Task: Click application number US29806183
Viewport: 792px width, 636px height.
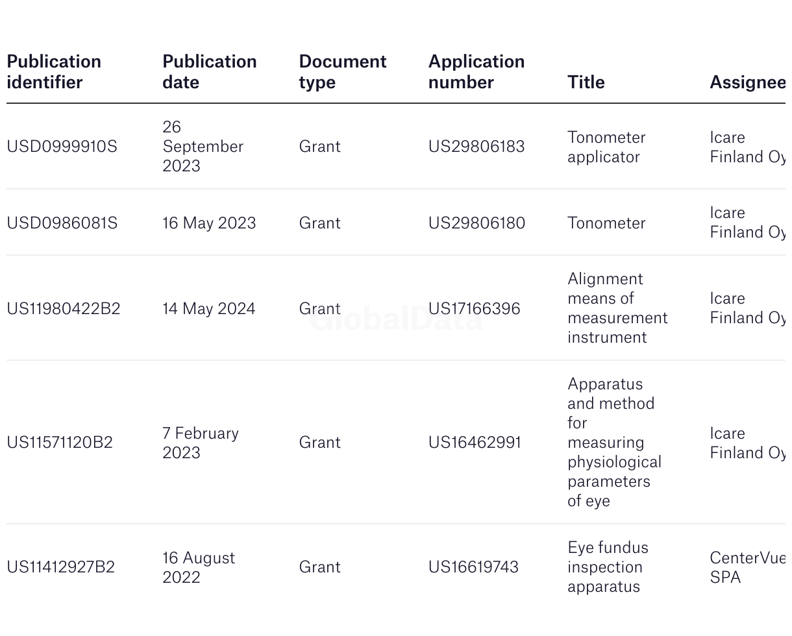Action: (x=476, y=147)
